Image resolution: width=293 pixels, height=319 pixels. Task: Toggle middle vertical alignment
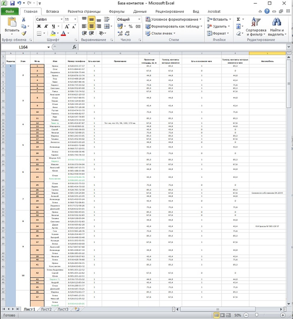click(92, 19)
